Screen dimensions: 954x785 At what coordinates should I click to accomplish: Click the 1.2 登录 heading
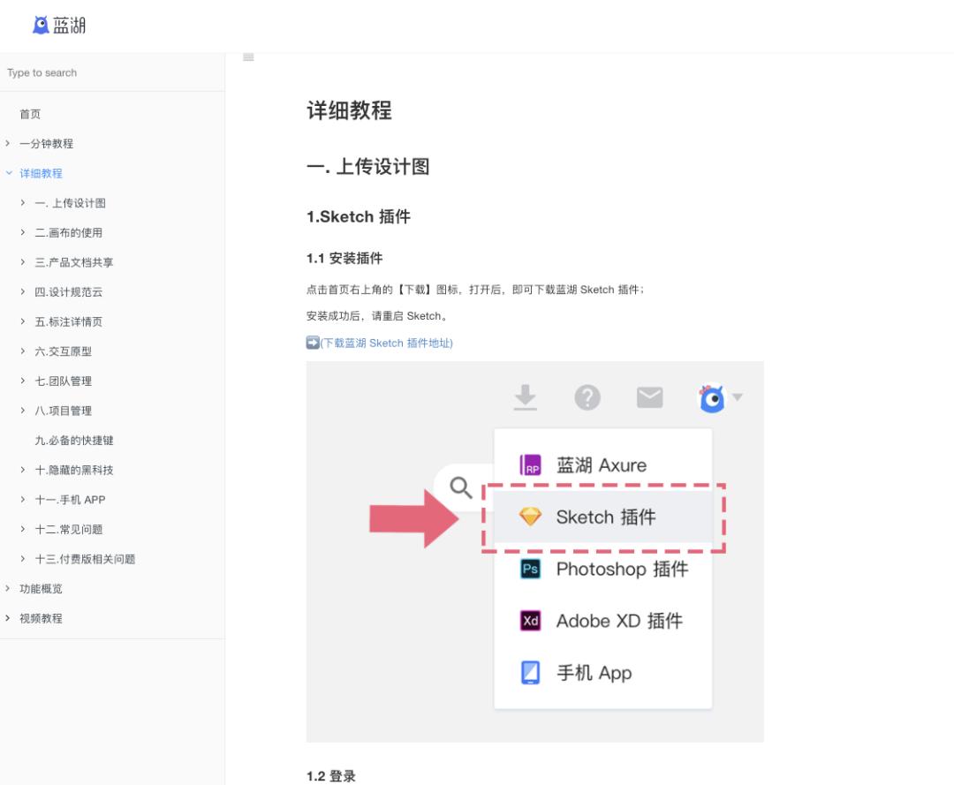331,776
